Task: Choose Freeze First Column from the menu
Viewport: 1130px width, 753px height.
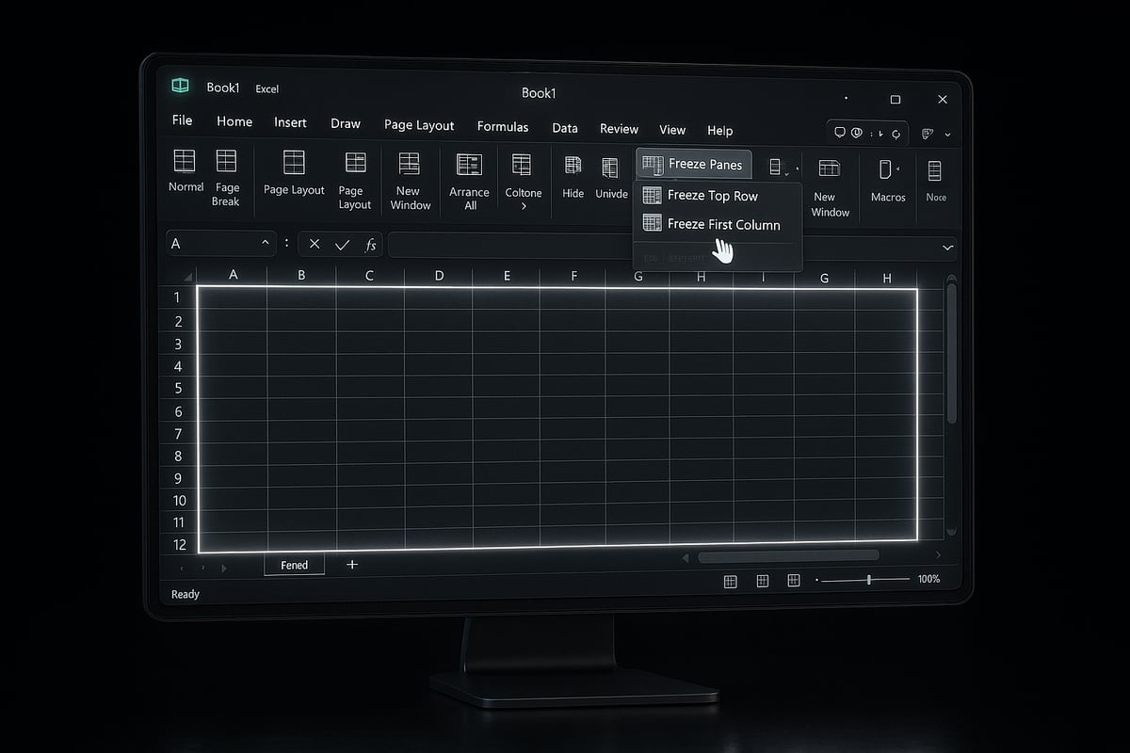Action: tap(722, 224)
